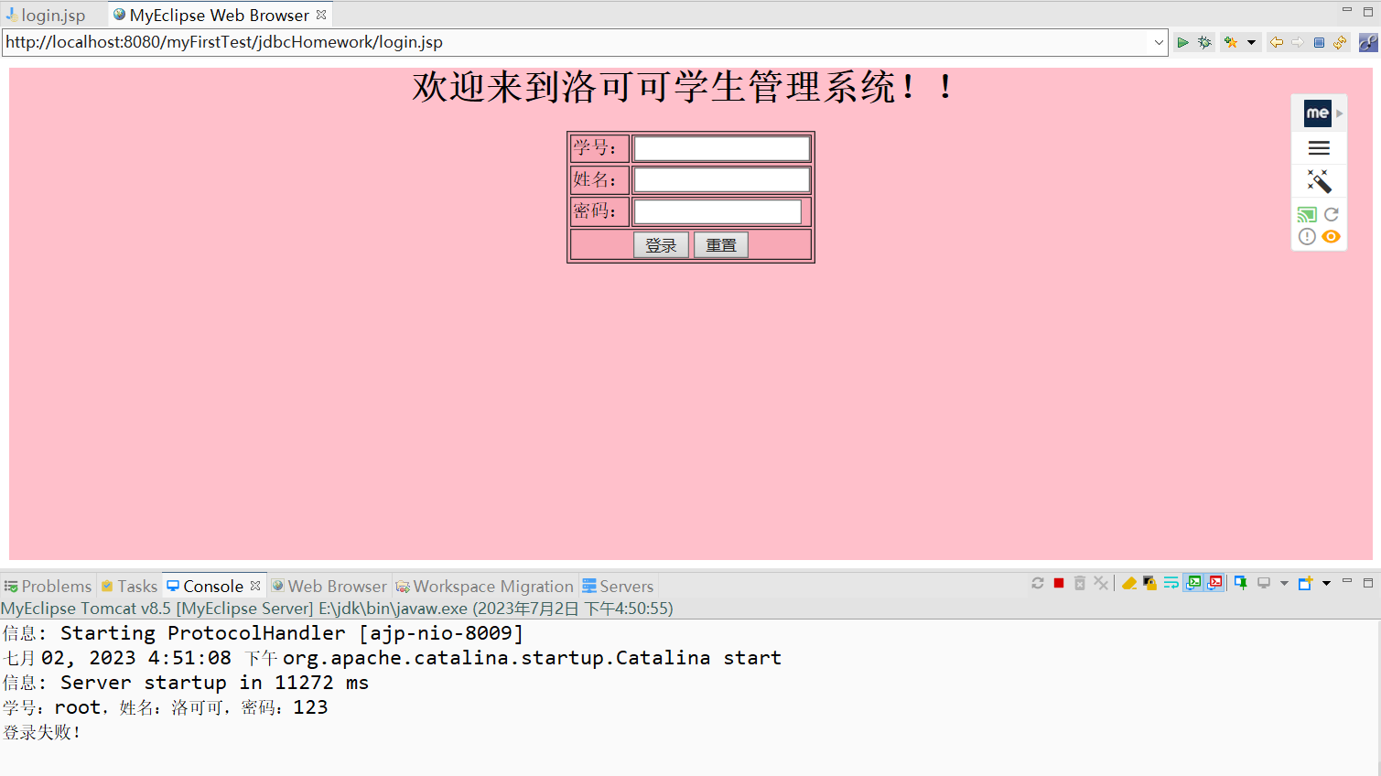The image size is (1381, 776).
Task: Open favorites dropdown arrow beside star icon
Action: 1251,42
